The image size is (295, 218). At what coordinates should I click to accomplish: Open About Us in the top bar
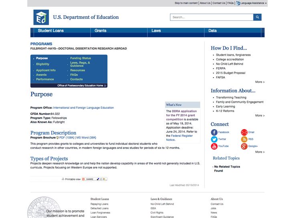click(x=205, y=3)
